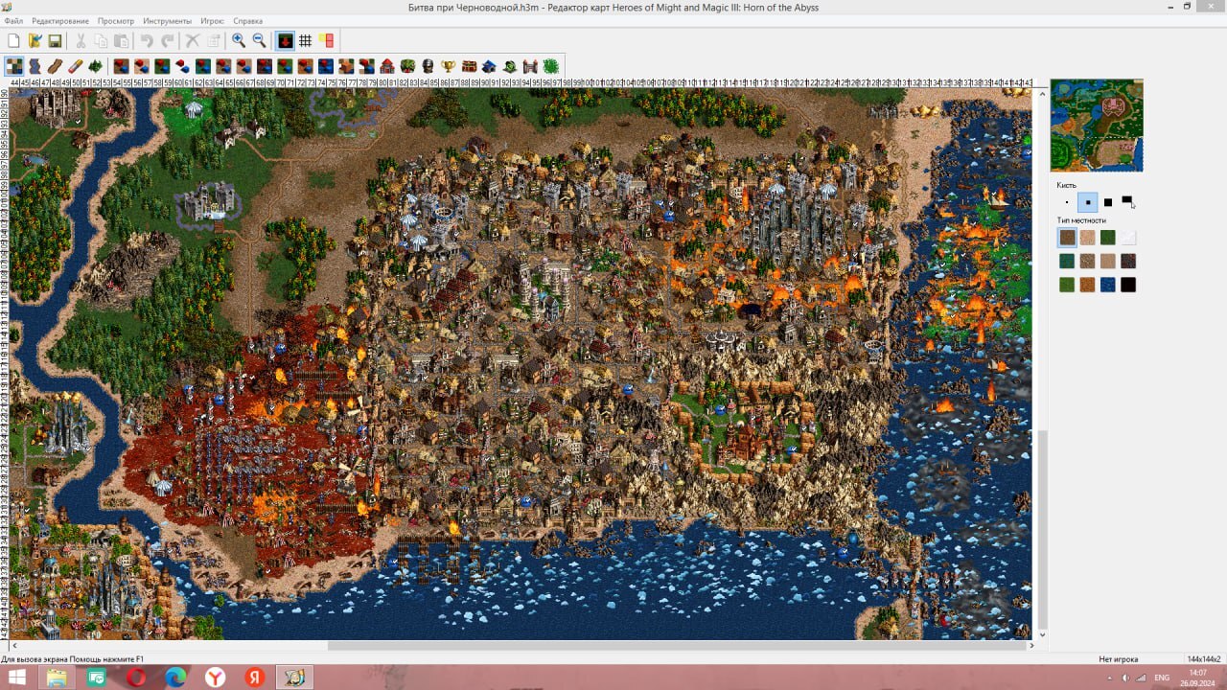Click the vertical map scrollbar
The height and width of the screenshot is (690, 1227).
(1044, 365)
